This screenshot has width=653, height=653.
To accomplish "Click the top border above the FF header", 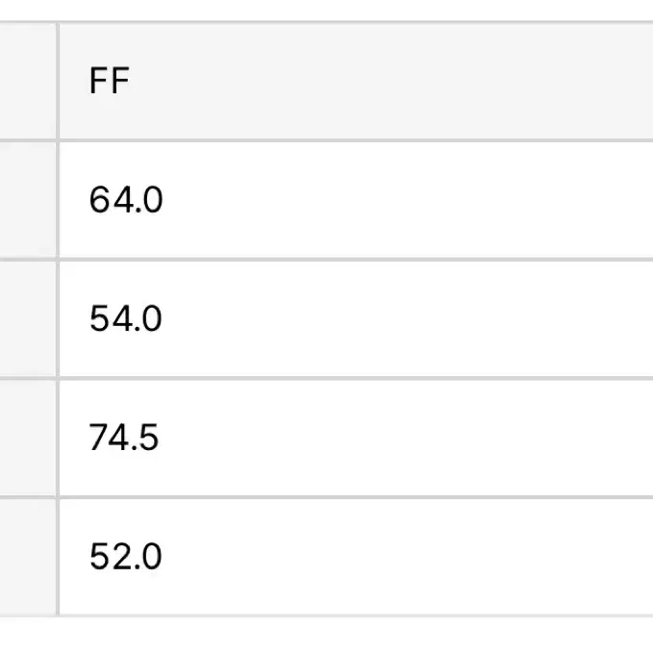I will coord(327,22).
